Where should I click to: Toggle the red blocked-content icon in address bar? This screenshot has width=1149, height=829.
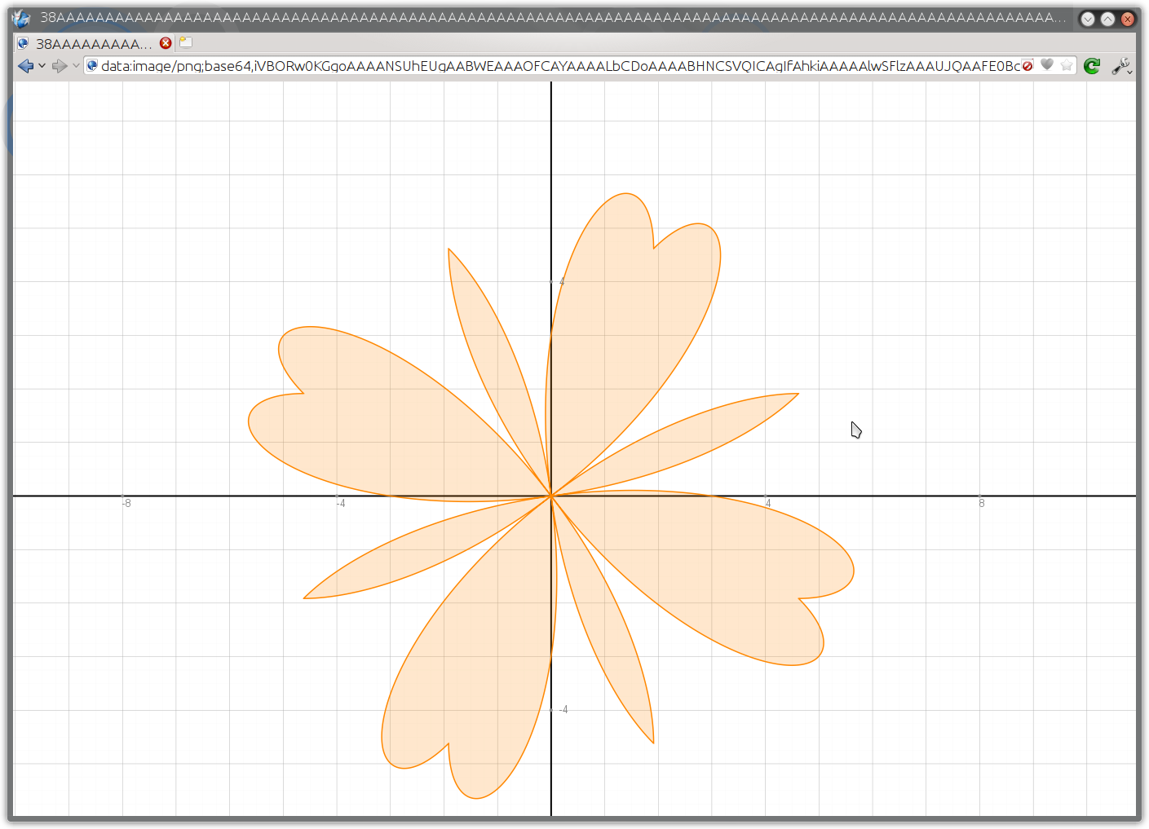(1027, 65)
